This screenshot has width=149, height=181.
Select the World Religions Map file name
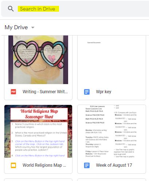(x=44, y=165)
